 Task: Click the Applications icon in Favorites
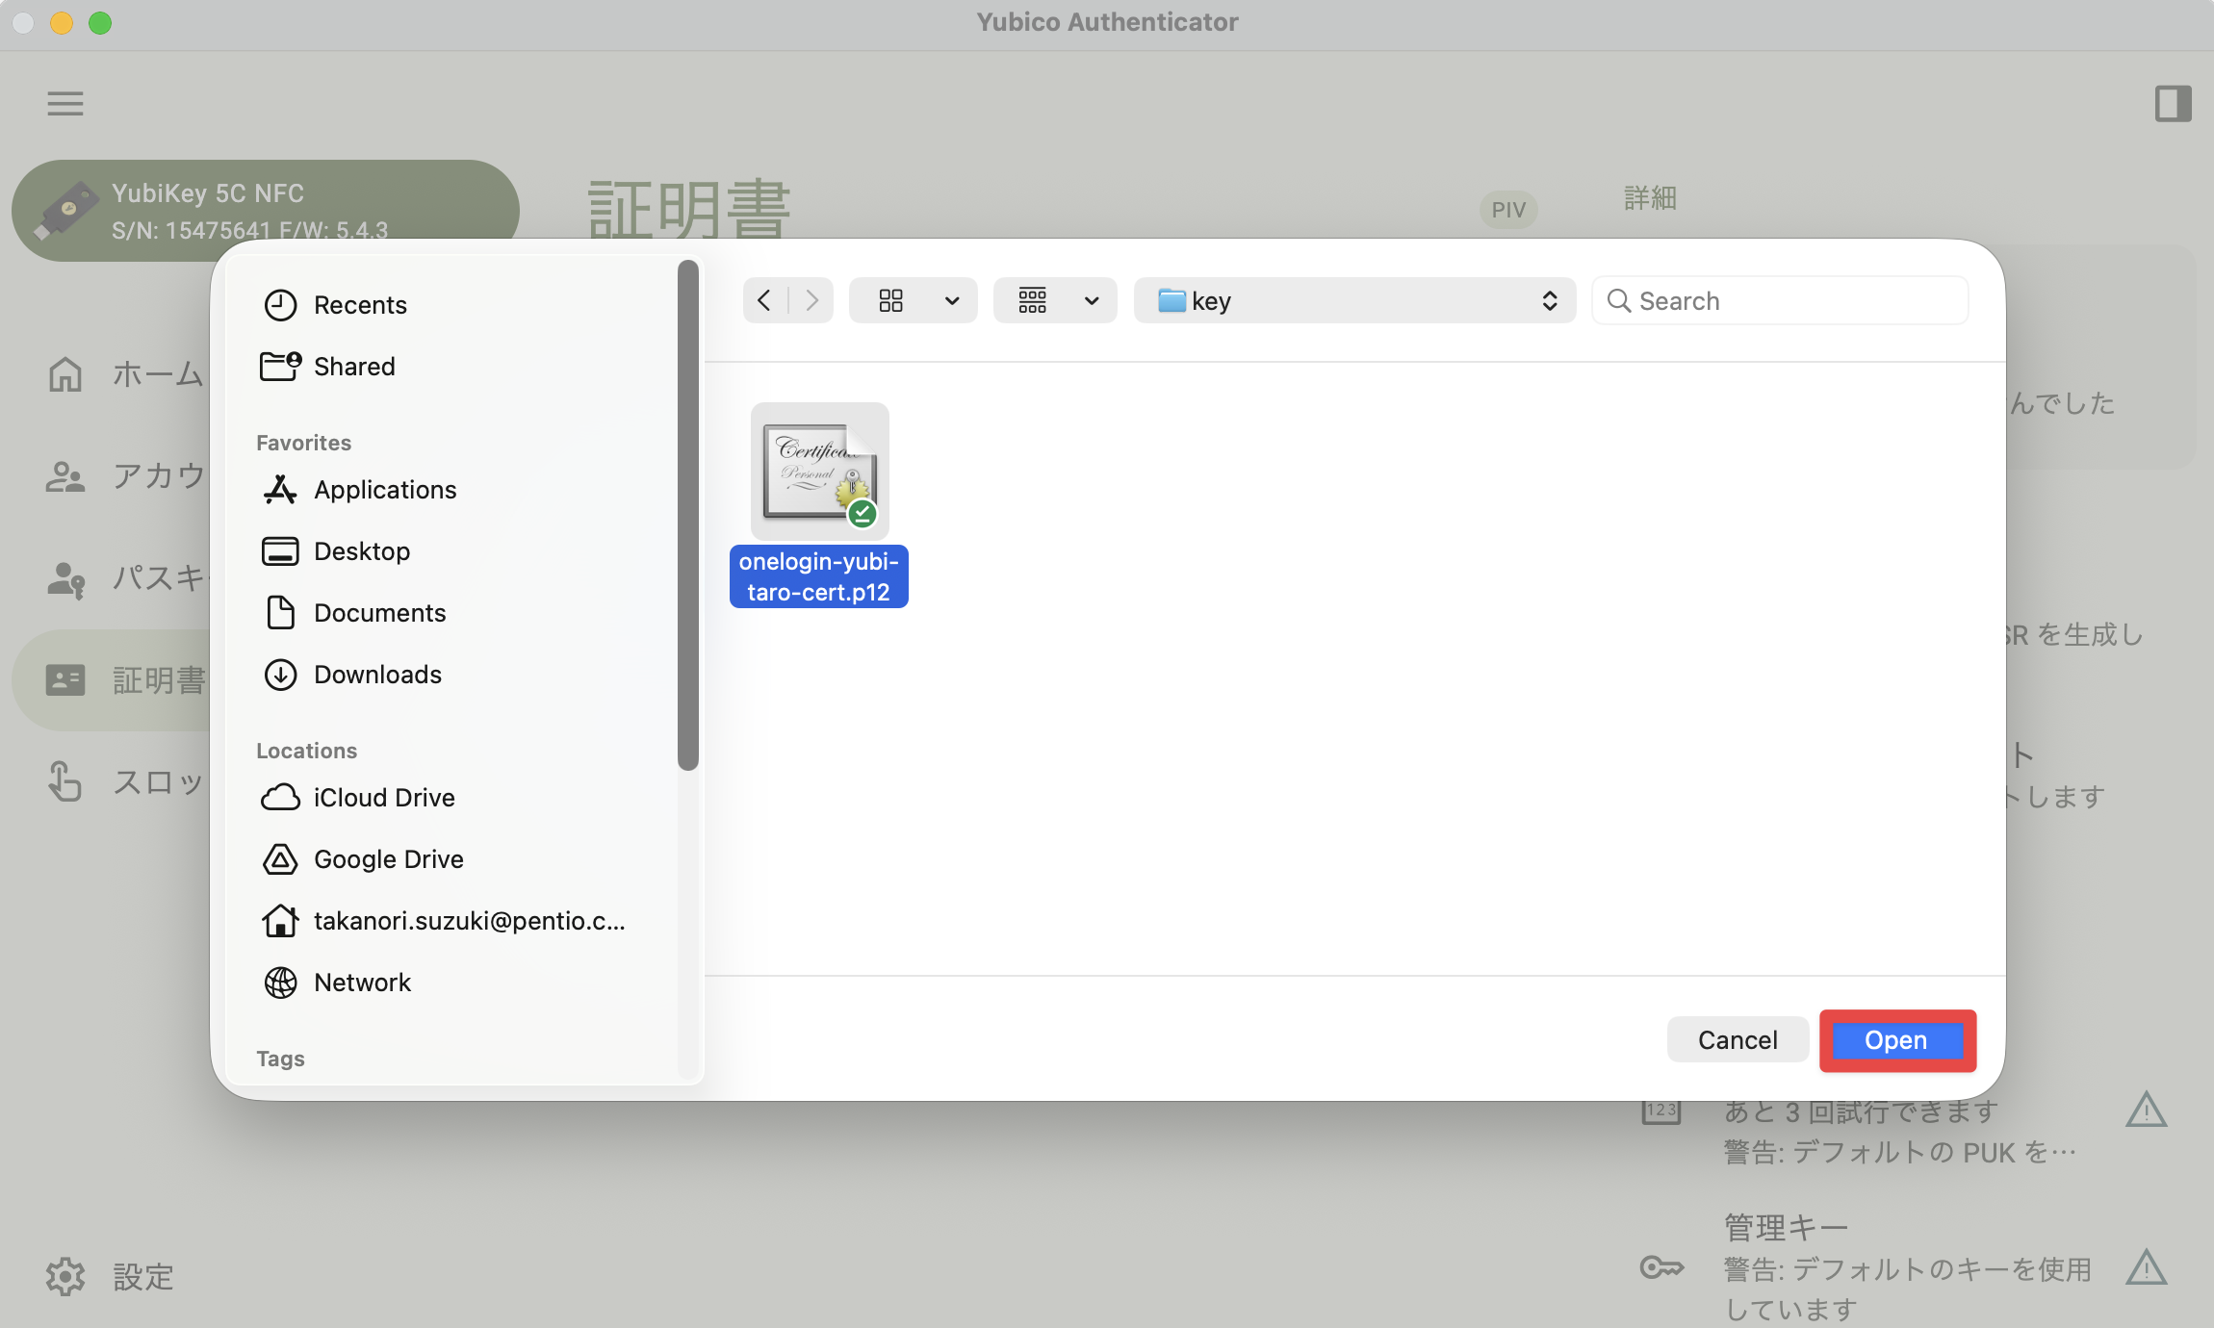pyautogui.click(x=280, y=490)
